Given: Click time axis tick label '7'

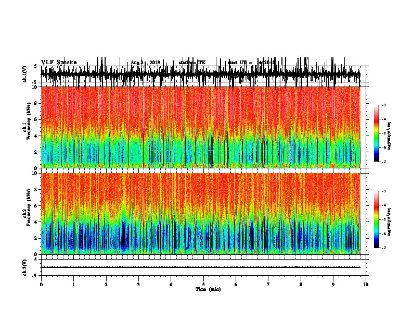Looking at the screenshot, I should pos(268,284).
